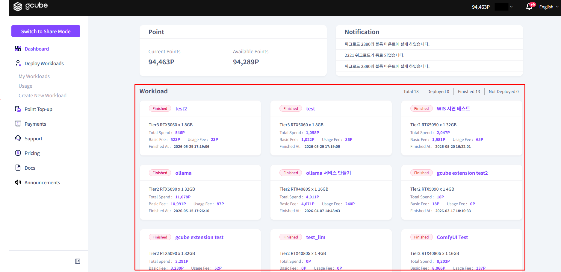Click the Point Top-up coins icon

tap(18, 109)
